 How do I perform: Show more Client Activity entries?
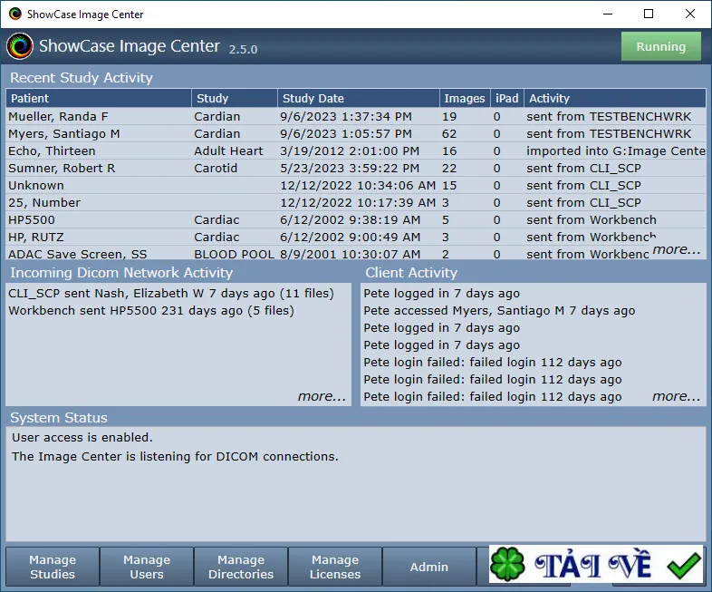676,396
